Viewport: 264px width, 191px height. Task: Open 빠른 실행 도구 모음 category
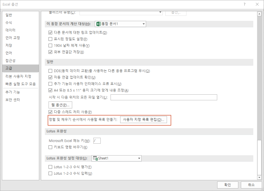point(21,84)
